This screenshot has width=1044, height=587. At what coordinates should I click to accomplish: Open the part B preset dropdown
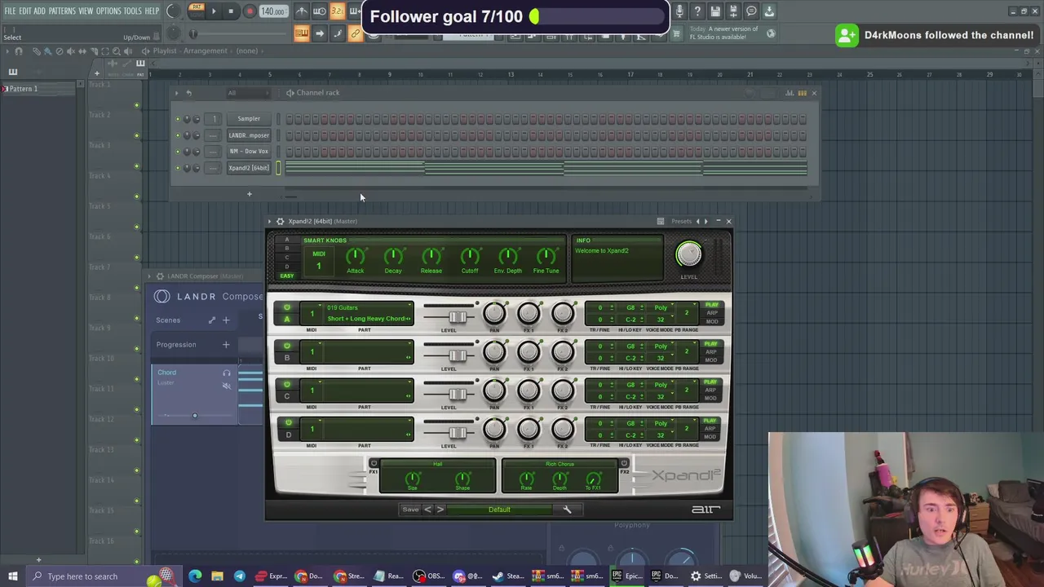369,351
